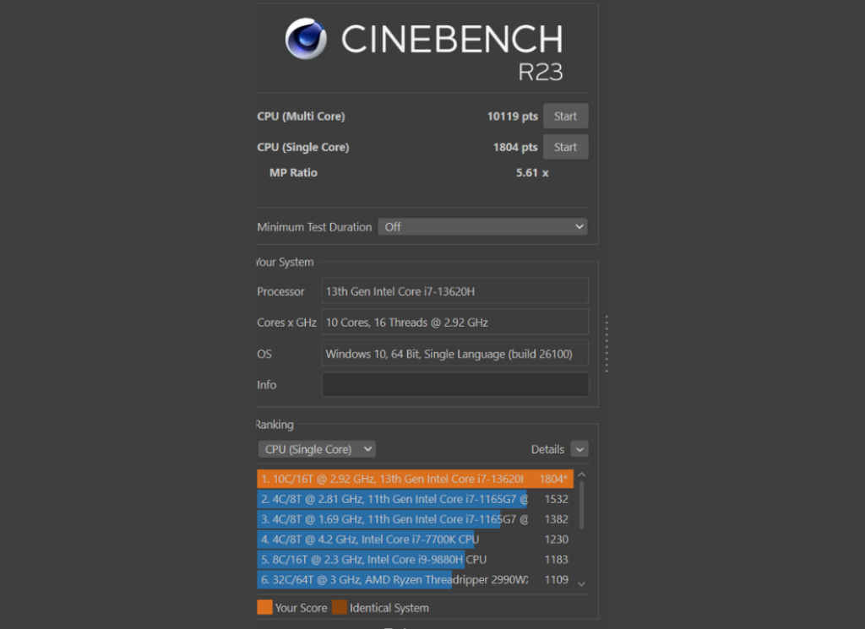Click into the Info input field
This screenshot has width=865, height=629.
(455, 384)
